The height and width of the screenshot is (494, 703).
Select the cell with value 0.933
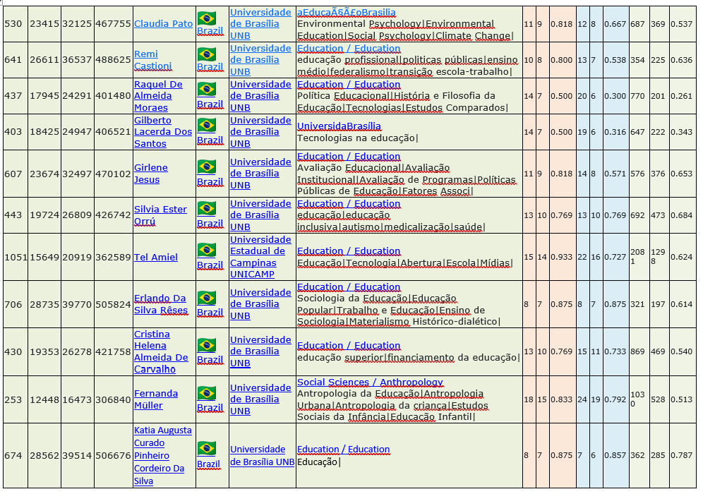click(x=561, y=258)
